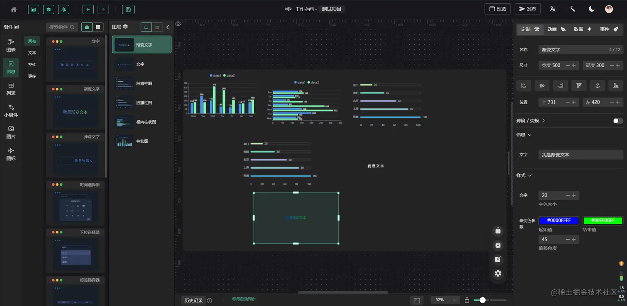Image resolution: width=627 pixels, height=306 pixels.
Task: Toggle the layers panel icon in toolbar
Action: click(49, 9)
